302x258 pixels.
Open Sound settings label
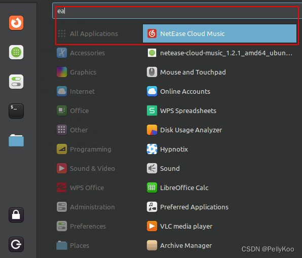[170, 169]
